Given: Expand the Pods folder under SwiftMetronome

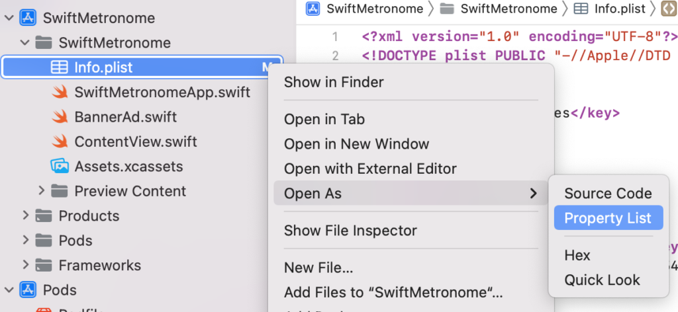Looking at the screenshot, I should click(x=25, y=241).
